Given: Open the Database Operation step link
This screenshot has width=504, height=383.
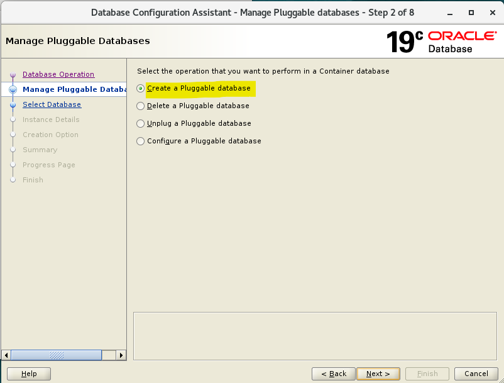Looking at the screenshot, I should point(58,74).
